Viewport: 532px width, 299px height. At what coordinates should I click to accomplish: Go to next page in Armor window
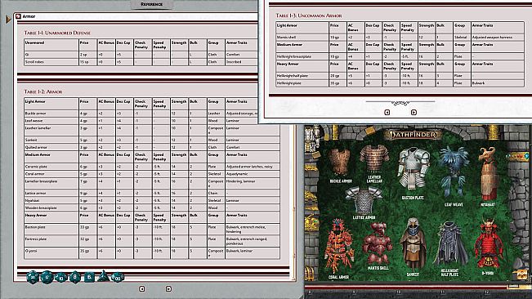[168, 289]
